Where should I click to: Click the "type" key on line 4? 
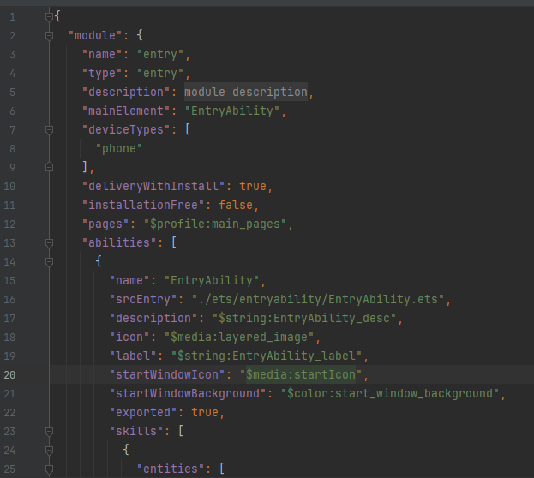tap(102, 73)
